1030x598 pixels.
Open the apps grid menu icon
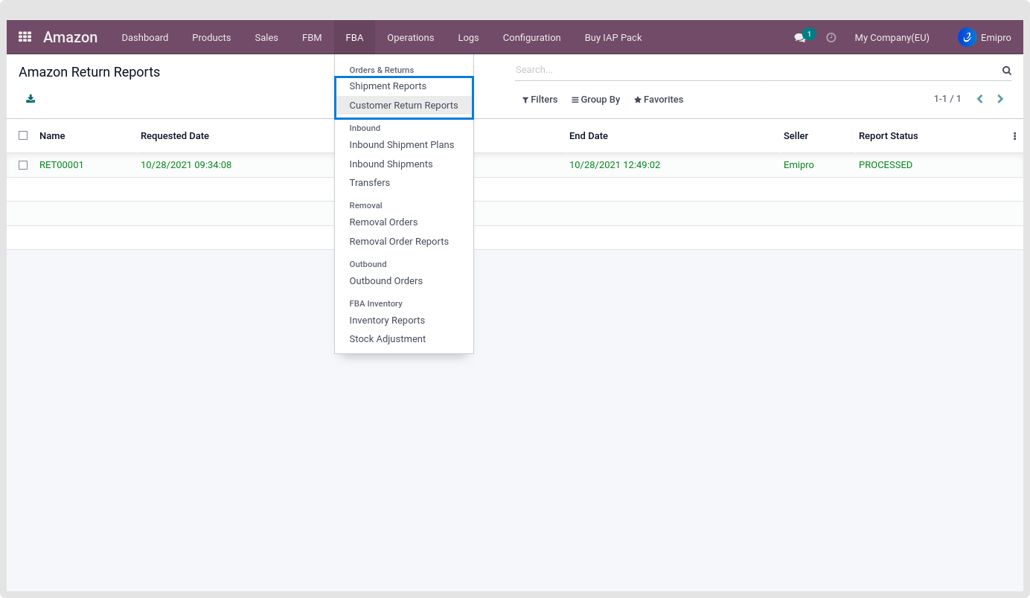pyautogui.click(x=25, y=37)
